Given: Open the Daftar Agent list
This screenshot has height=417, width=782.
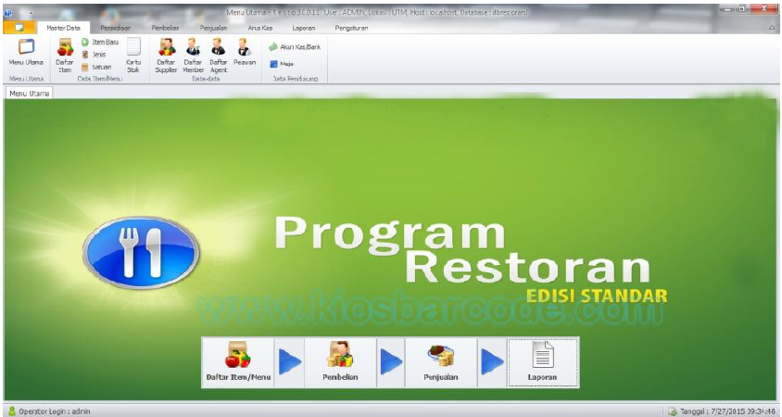Looking at the screenshot, I should pos(218,54).
